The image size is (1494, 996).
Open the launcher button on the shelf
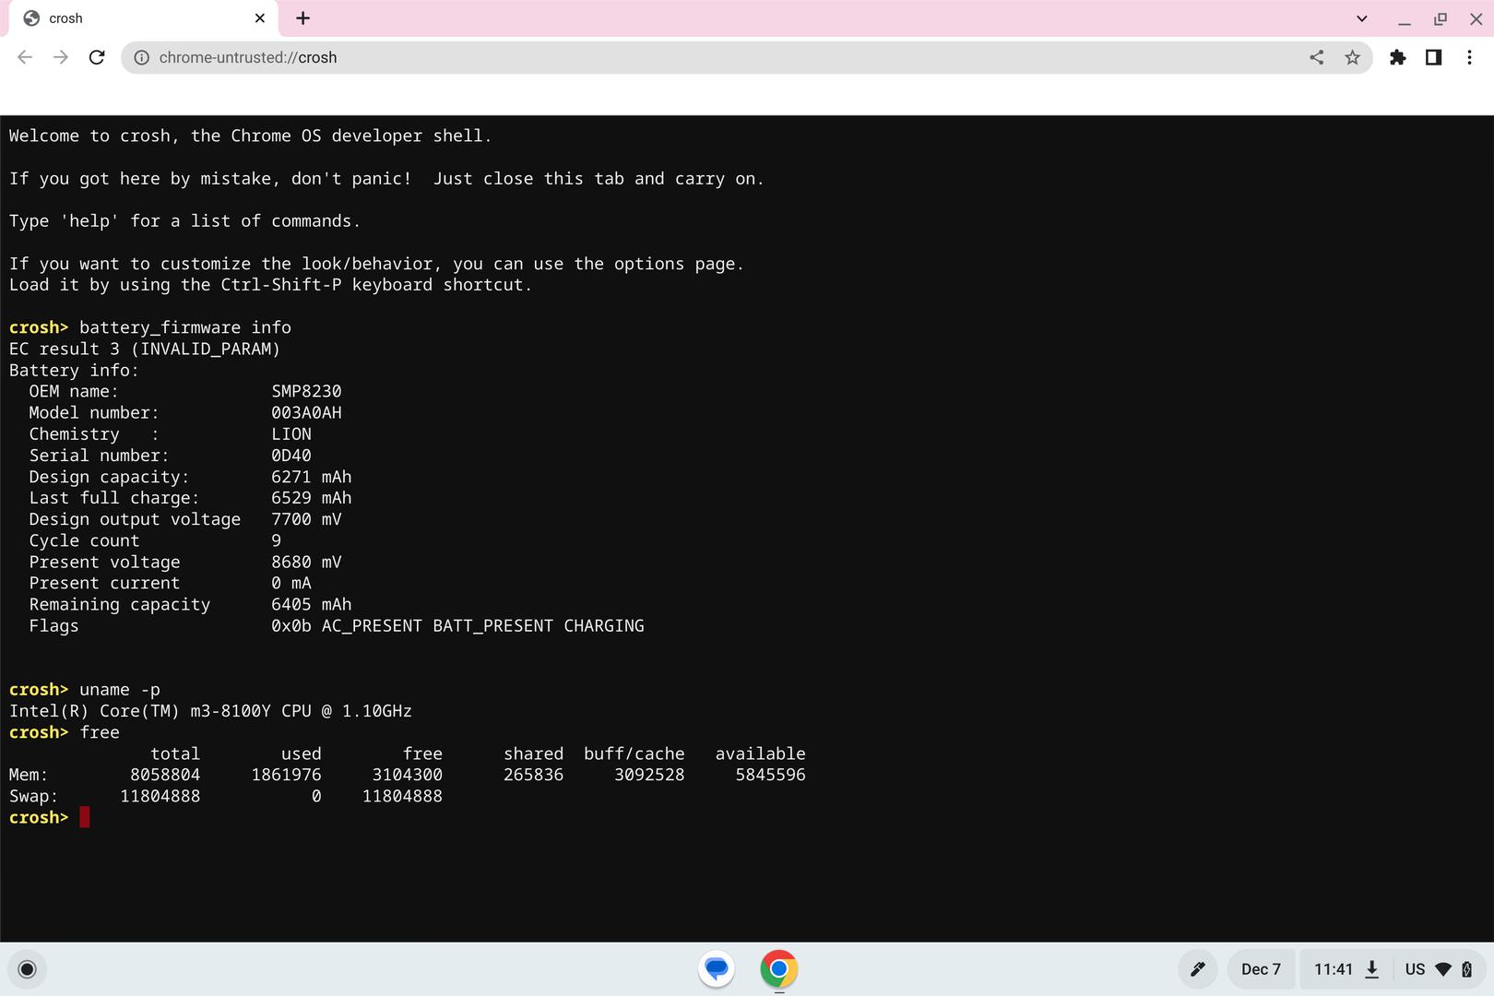[28, 969]
